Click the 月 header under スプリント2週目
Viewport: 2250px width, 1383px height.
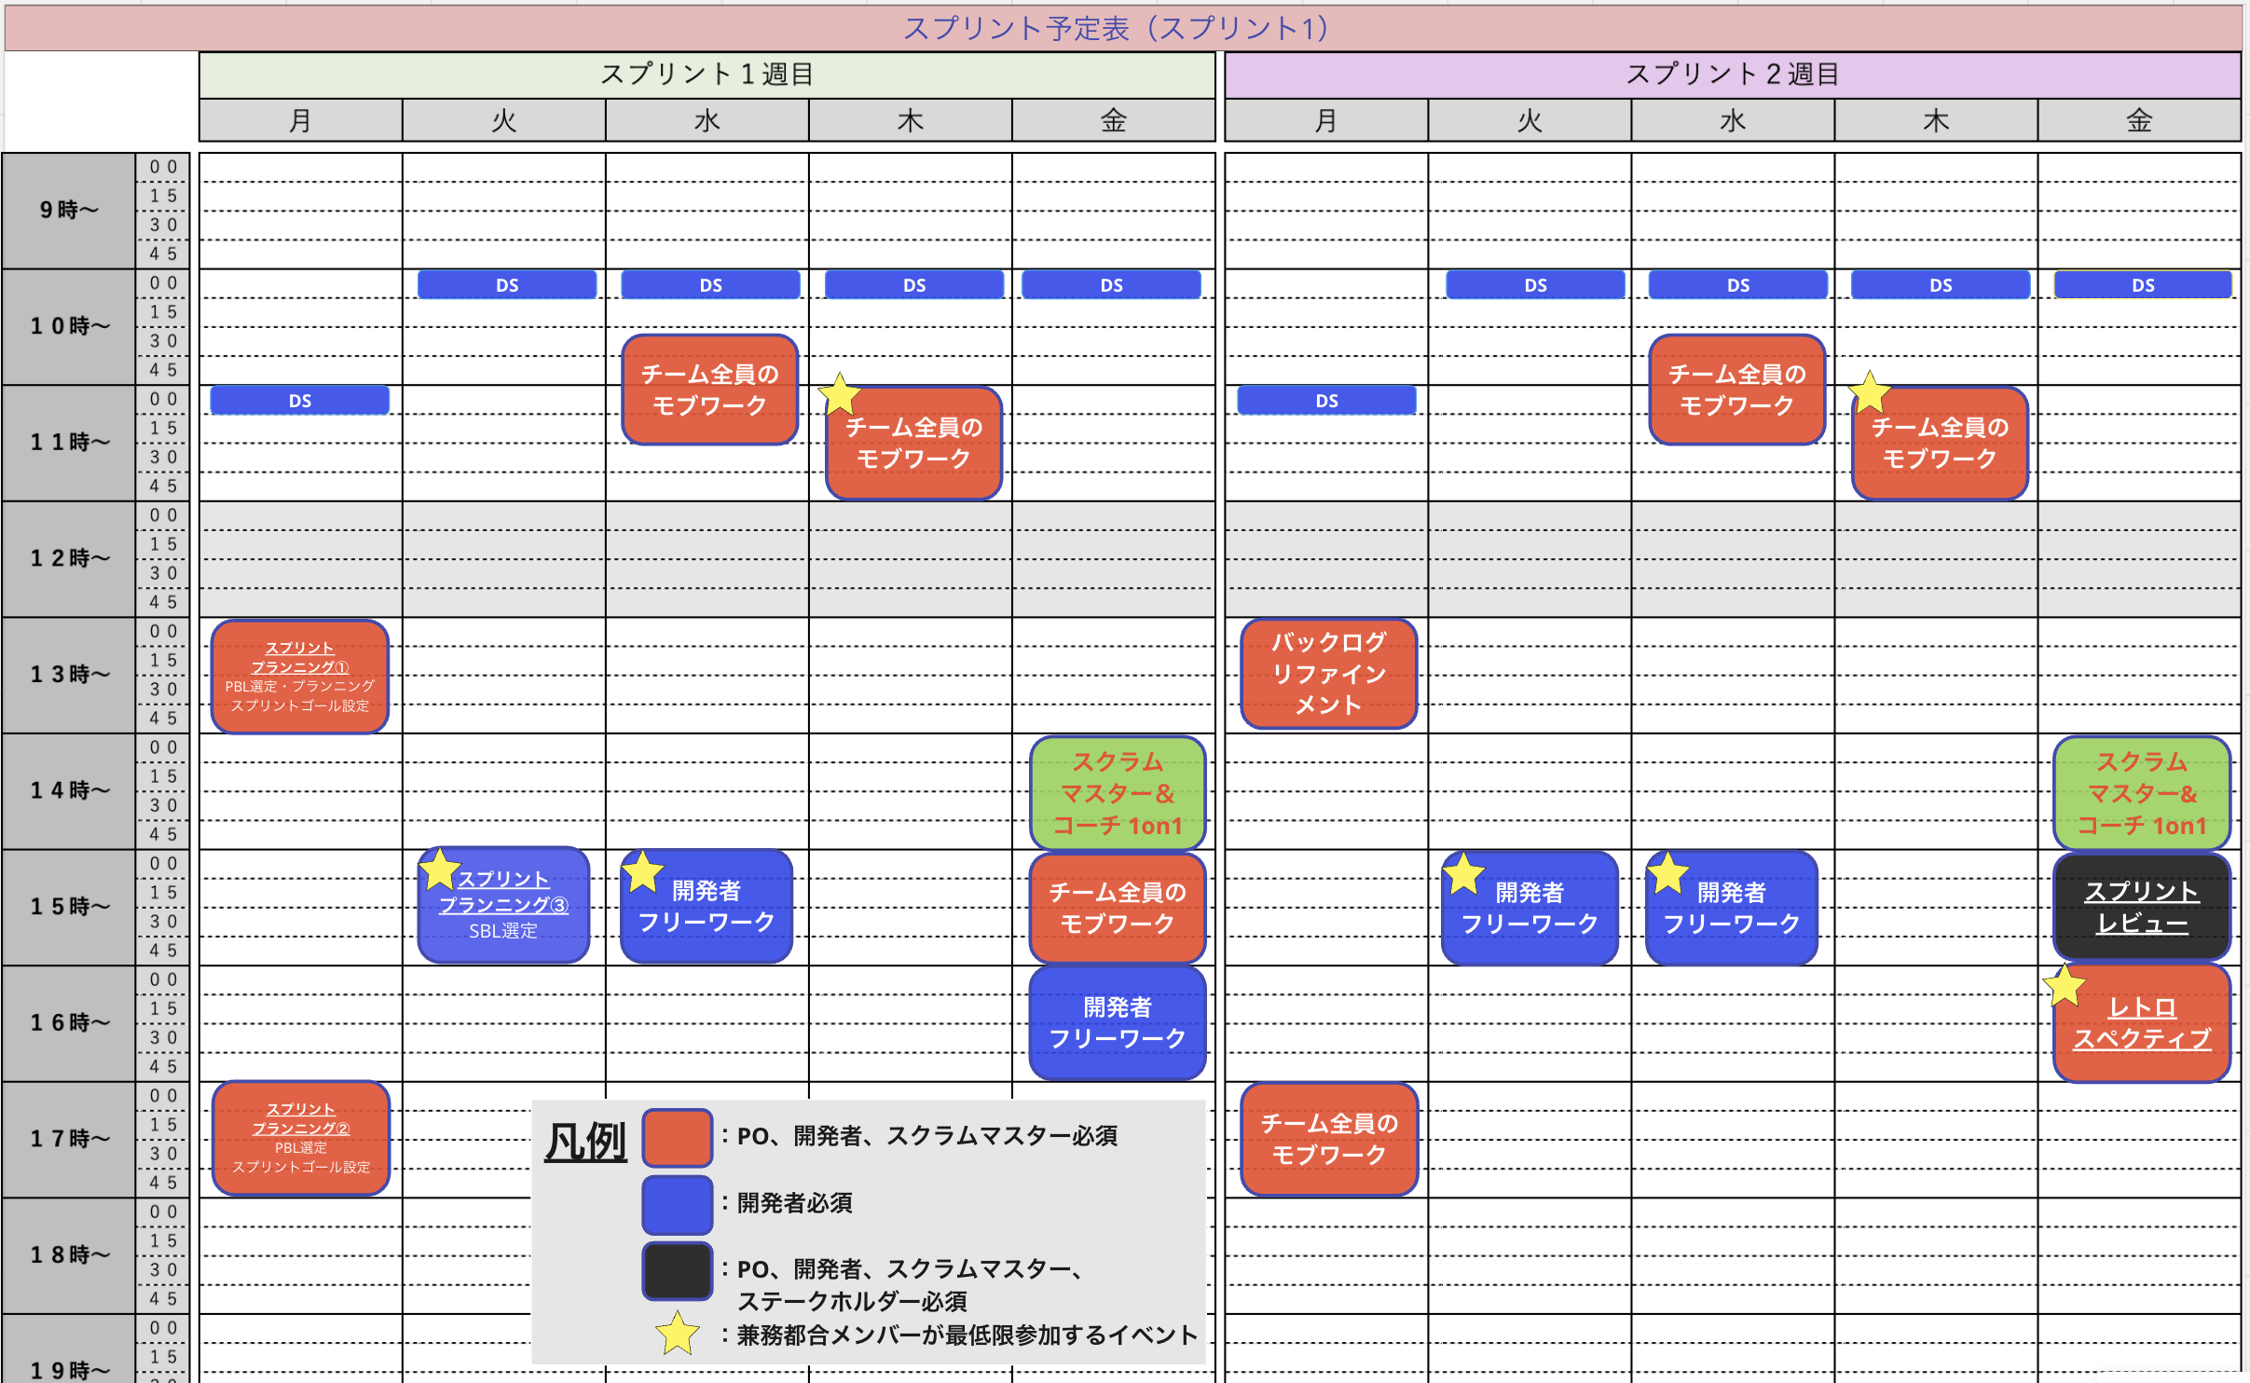pyautogui.click(x=1326, y=120)
